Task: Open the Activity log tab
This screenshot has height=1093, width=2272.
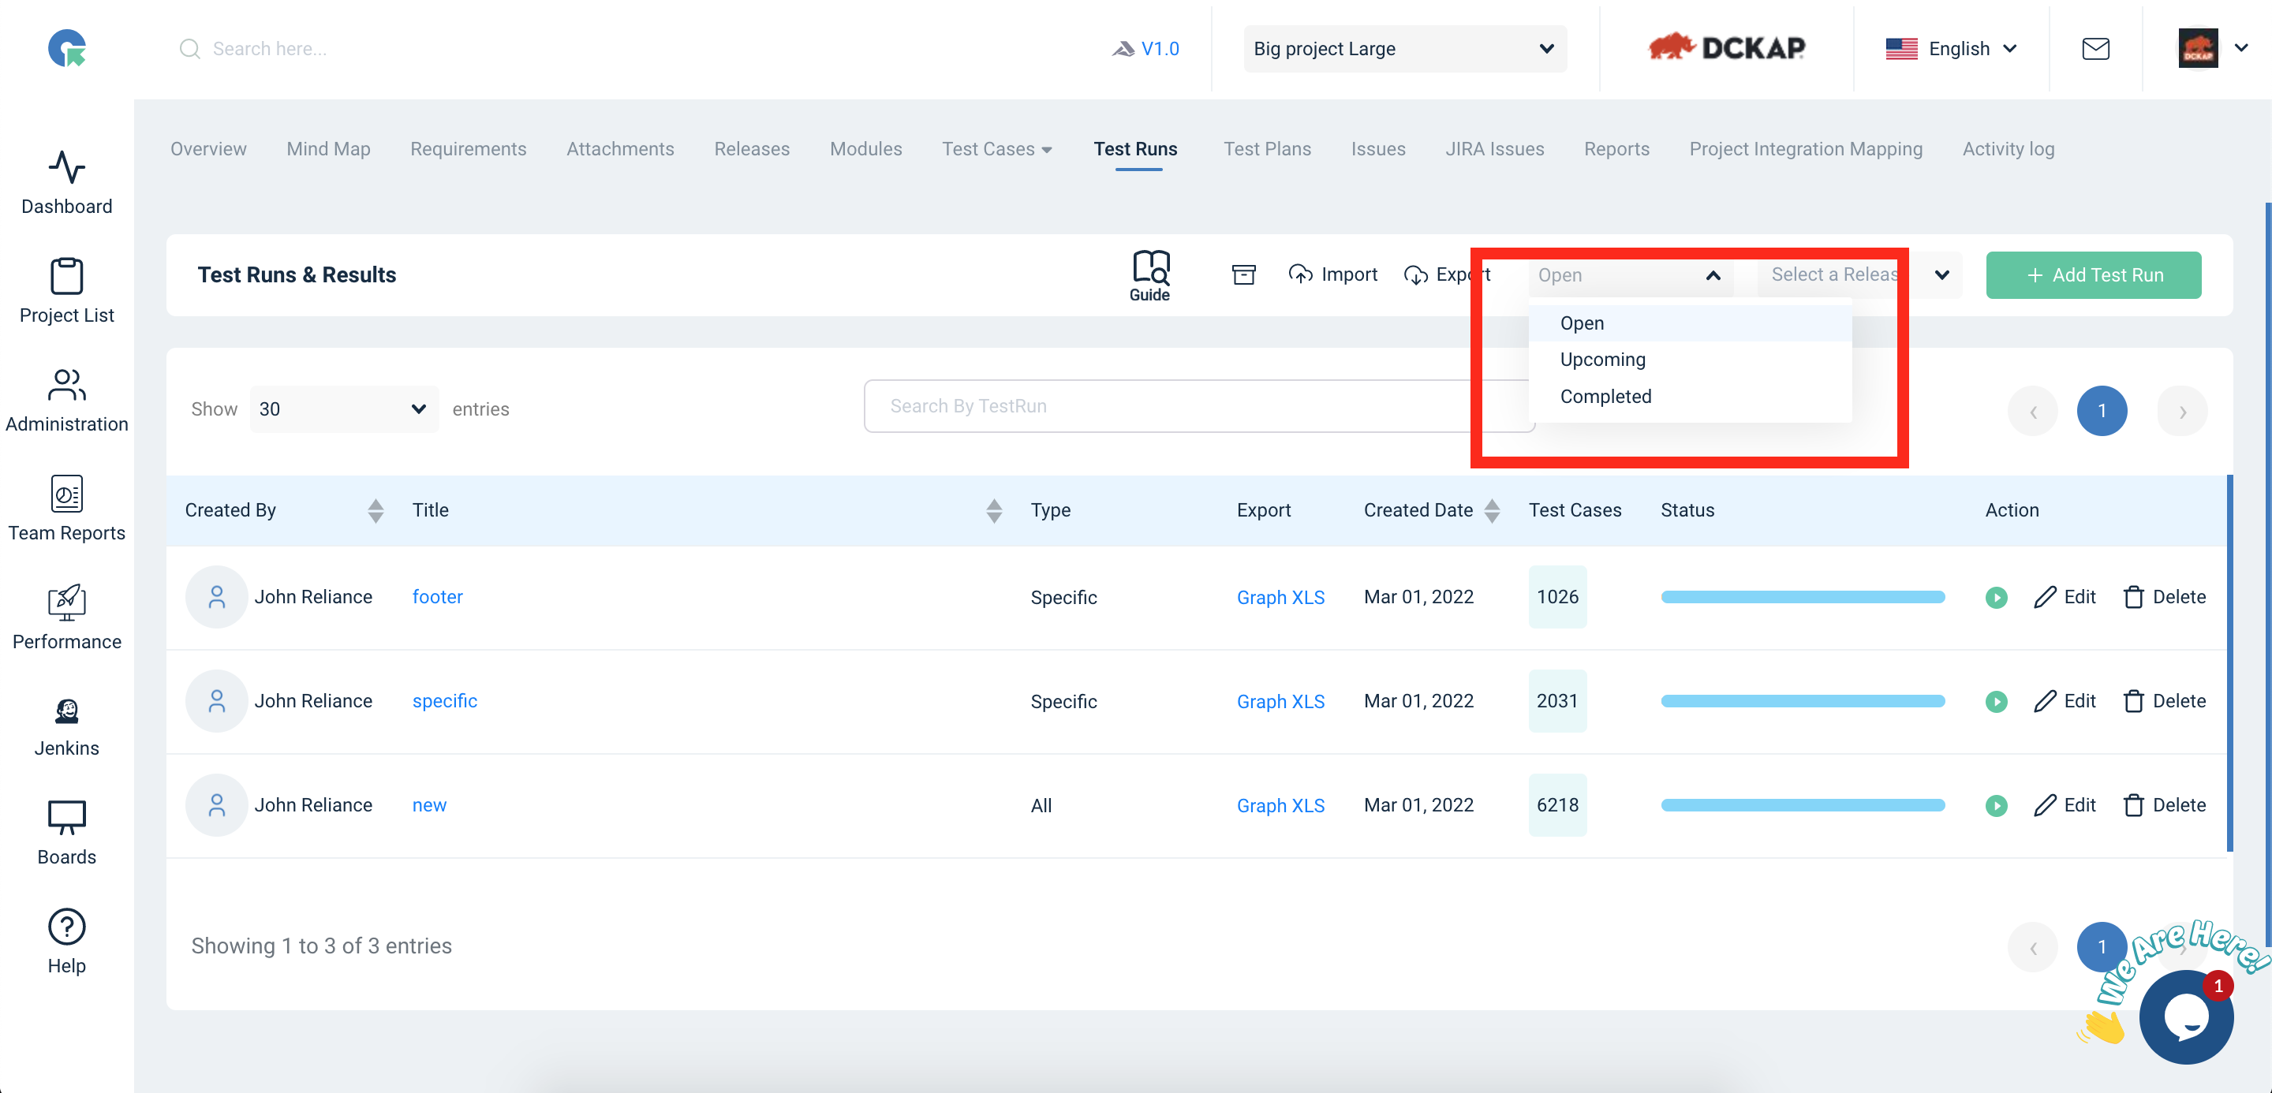Action: click(2009, 149)
